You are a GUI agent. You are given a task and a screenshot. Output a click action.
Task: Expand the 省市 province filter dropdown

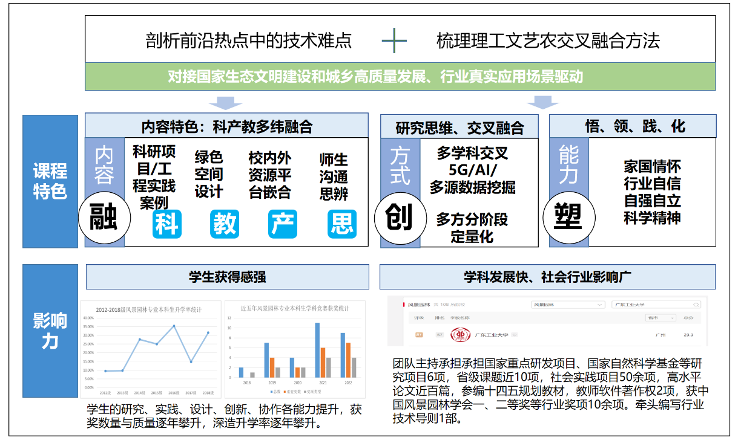(x=661, y=318)
